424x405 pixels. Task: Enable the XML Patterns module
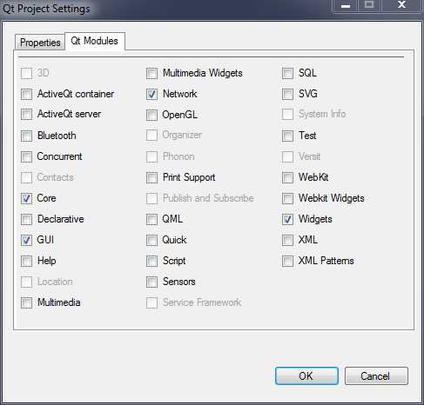coord(287,261)
